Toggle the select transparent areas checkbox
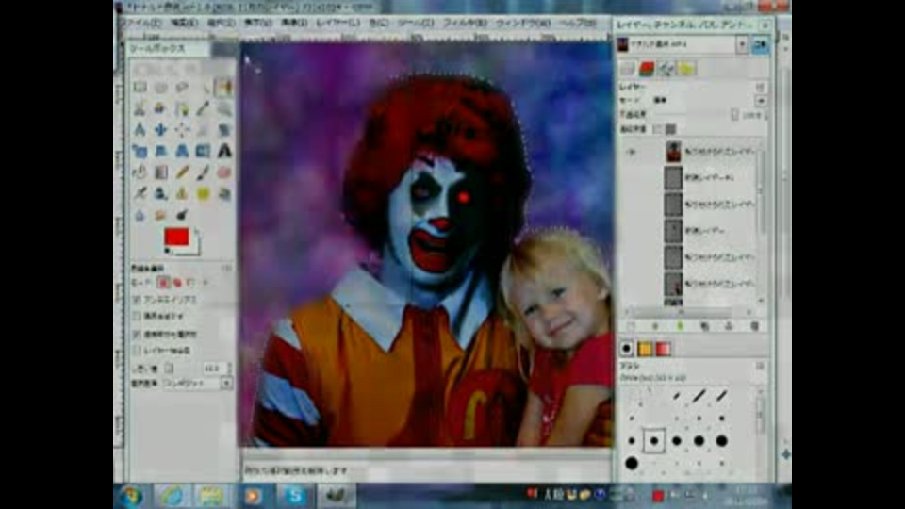This screenshot has width=905, height=509. [137, 334]
